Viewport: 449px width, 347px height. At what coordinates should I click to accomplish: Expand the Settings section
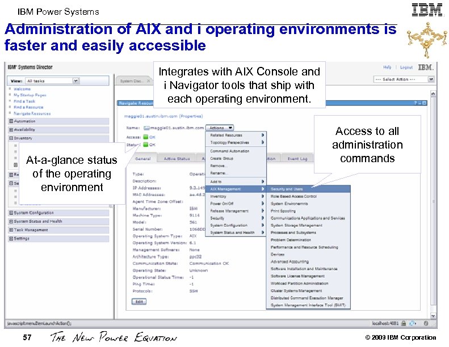[x=11, y=239]
